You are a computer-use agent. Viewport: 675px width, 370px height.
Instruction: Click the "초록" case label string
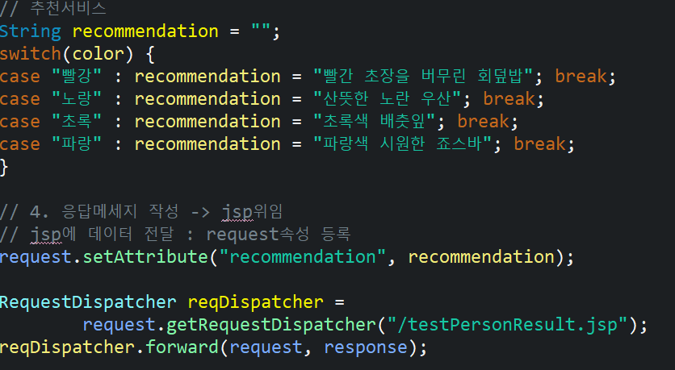click(77, 122)
